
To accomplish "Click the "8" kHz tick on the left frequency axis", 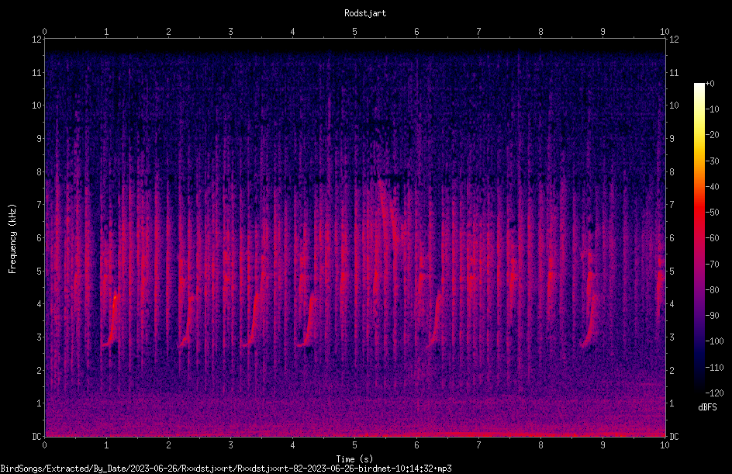I will 39,172.
